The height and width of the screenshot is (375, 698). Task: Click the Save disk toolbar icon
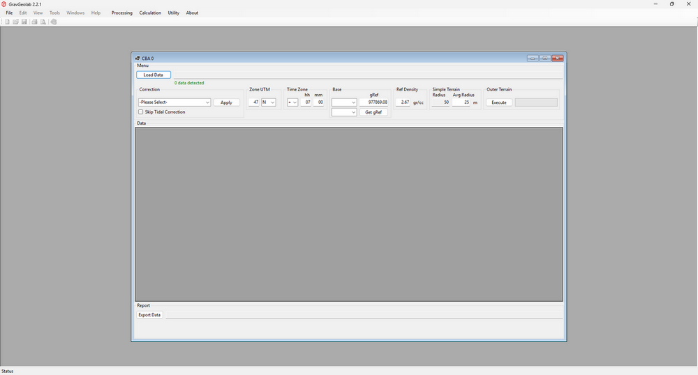tap(24, 22)
